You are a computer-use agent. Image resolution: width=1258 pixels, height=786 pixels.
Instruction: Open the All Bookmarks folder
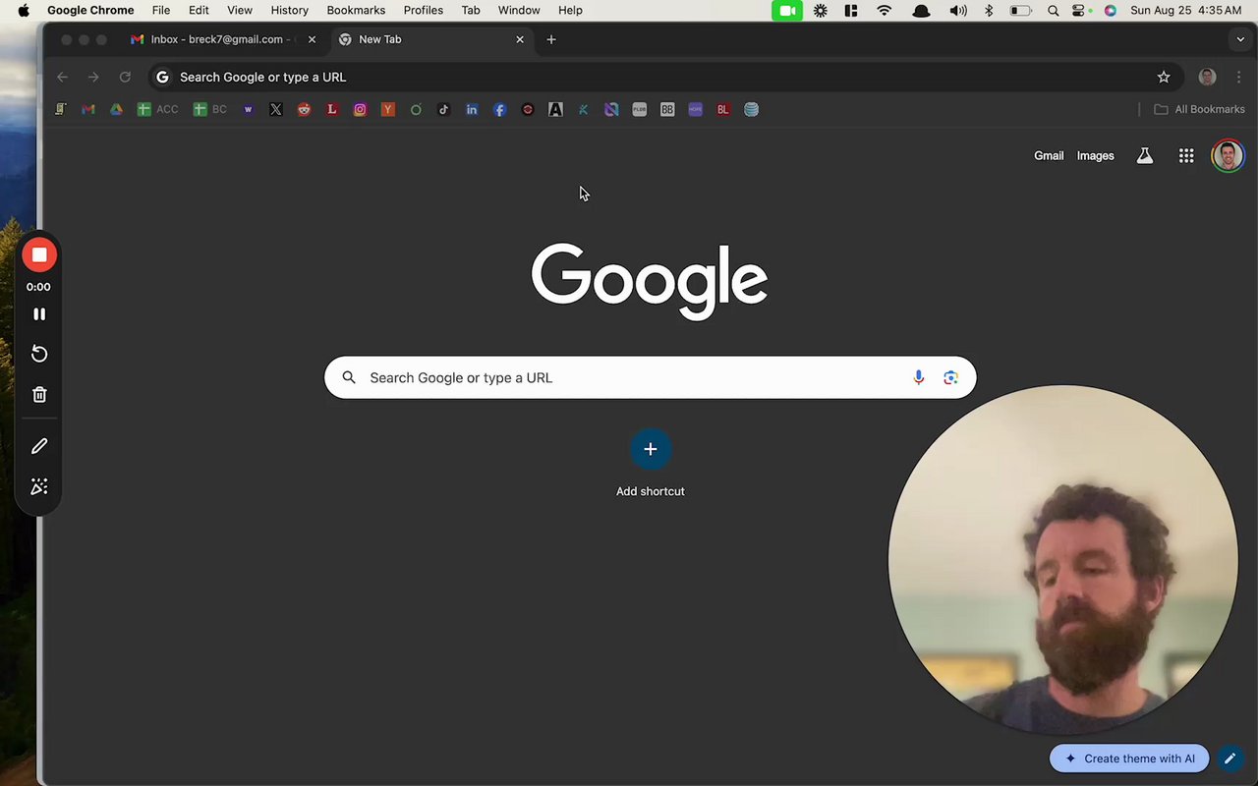click(x=1199, y=109)
